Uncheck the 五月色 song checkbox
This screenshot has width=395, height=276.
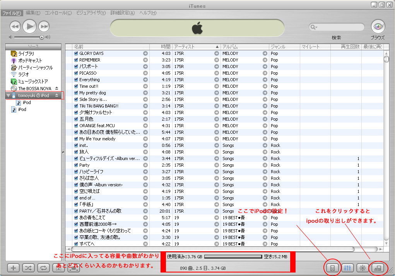tap(76, 119)
